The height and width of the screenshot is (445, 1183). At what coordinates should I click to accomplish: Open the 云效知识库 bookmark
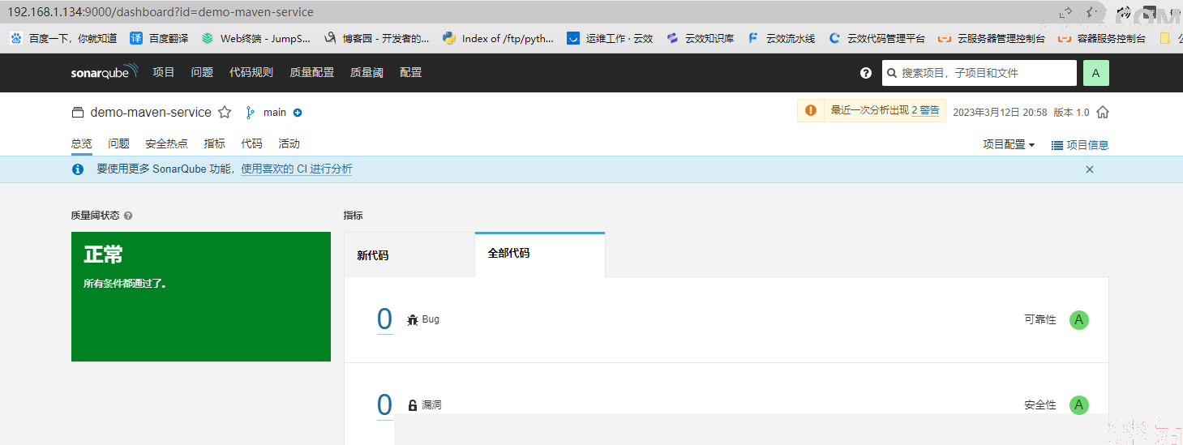click(701, 38)
